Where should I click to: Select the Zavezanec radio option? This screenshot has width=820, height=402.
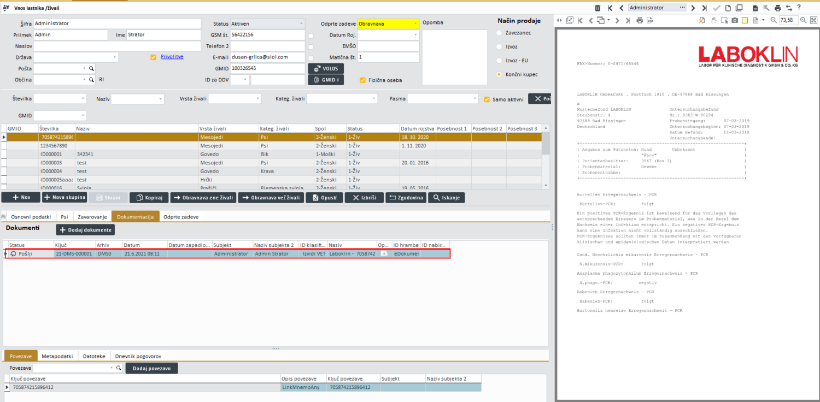[x=499, y=33]
